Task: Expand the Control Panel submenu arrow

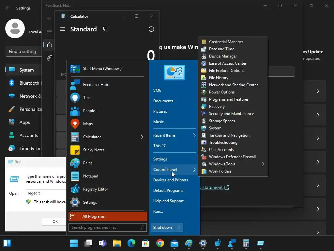Action: (194, 170)
